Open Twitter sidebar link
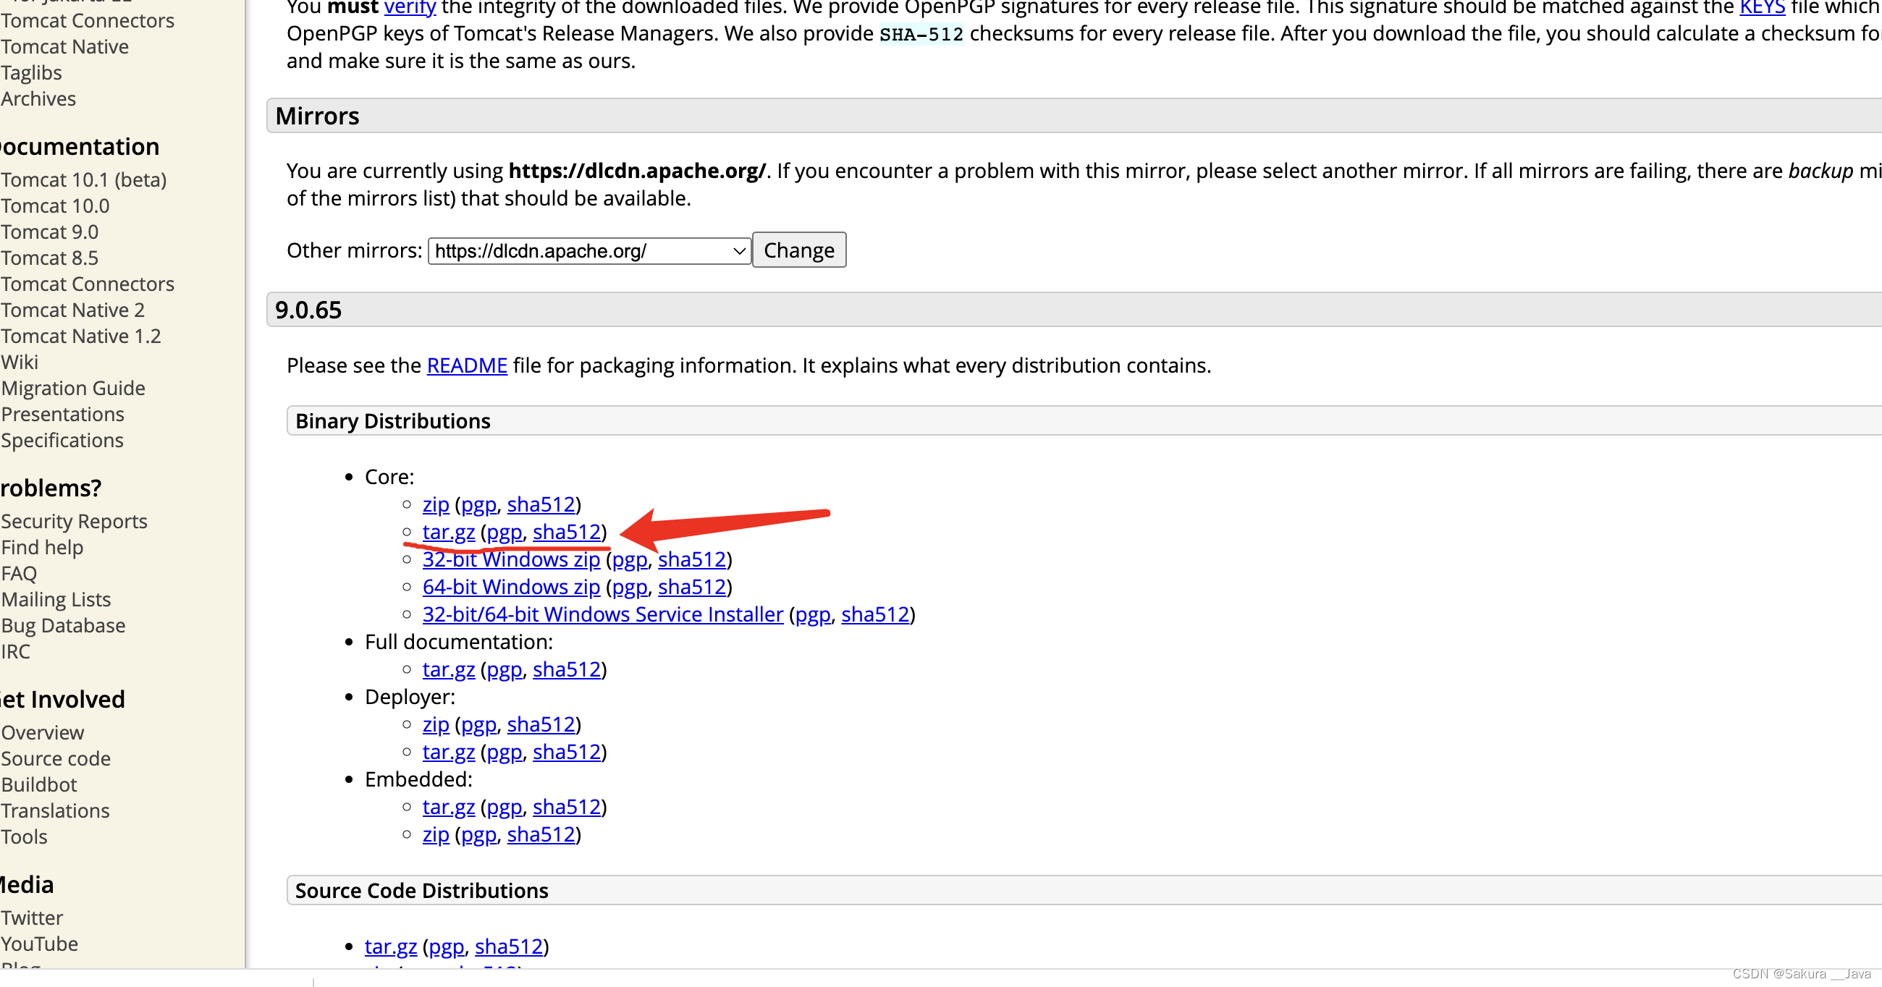The height and width of the screenshot is (987, 1882). [31, 918]
